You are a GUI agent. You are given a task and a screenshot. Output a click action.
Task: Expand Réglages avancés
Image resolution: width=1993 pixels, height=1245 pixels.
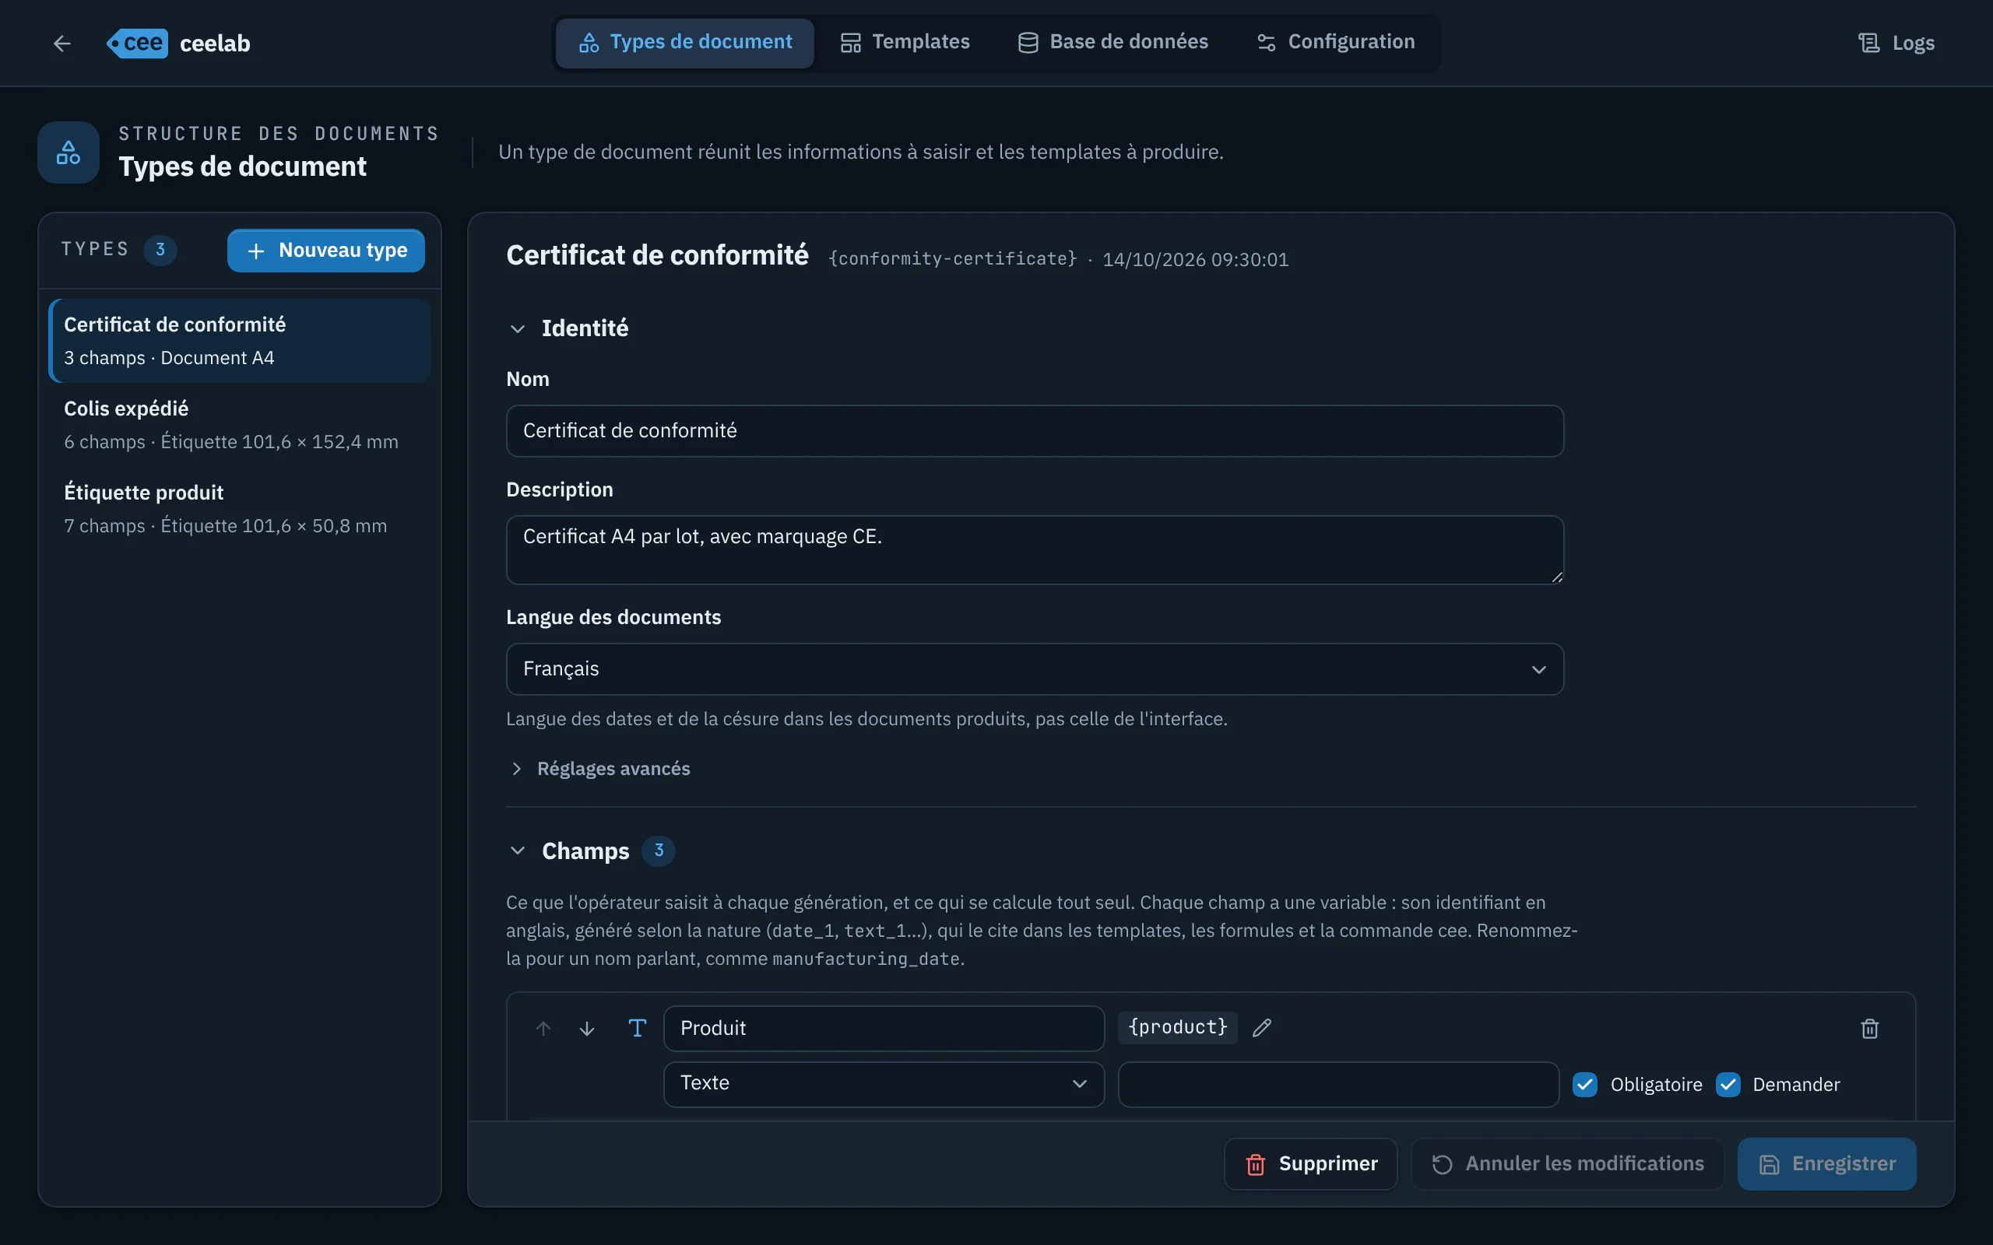pos(599,768)
